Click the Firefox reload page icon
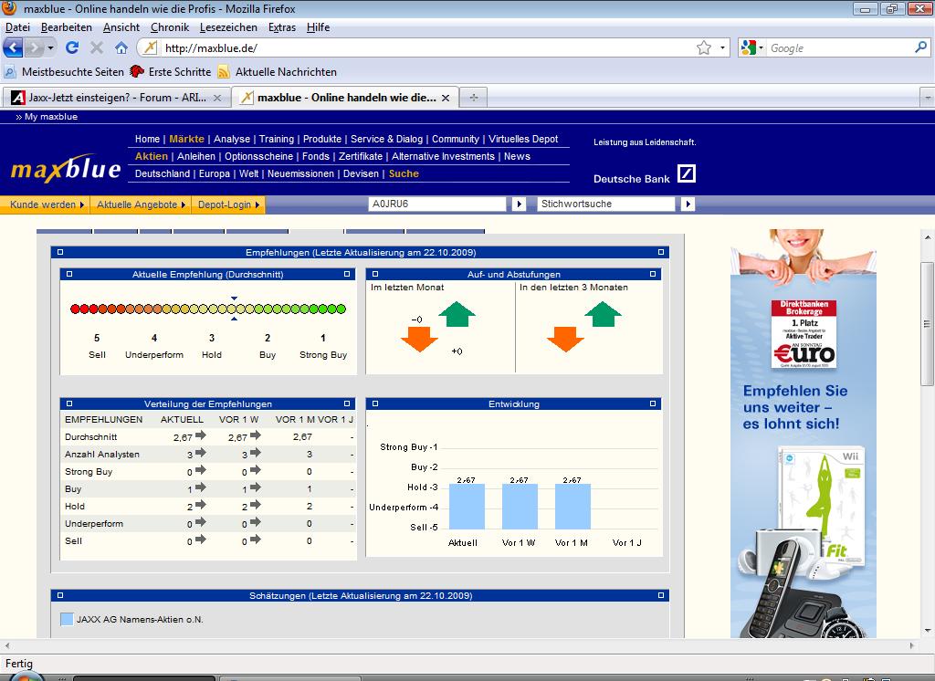Image resolution: width=935 pixels, height=681 pixels. (73, 47)
